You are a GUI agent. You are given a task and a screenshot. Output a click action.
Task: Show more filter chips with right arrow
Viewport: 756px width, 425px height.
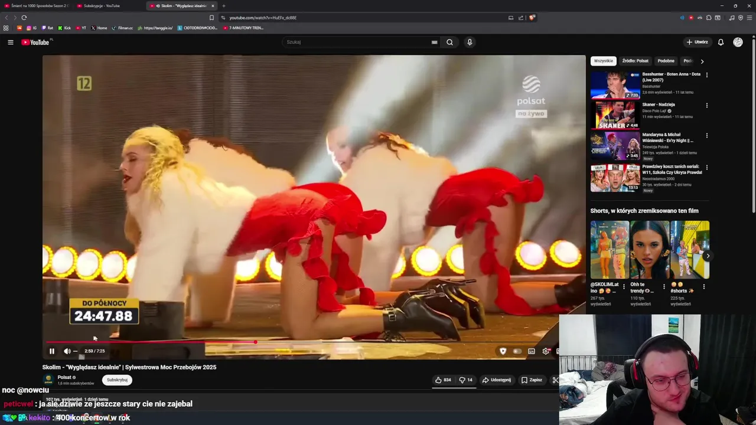(702, 61)
